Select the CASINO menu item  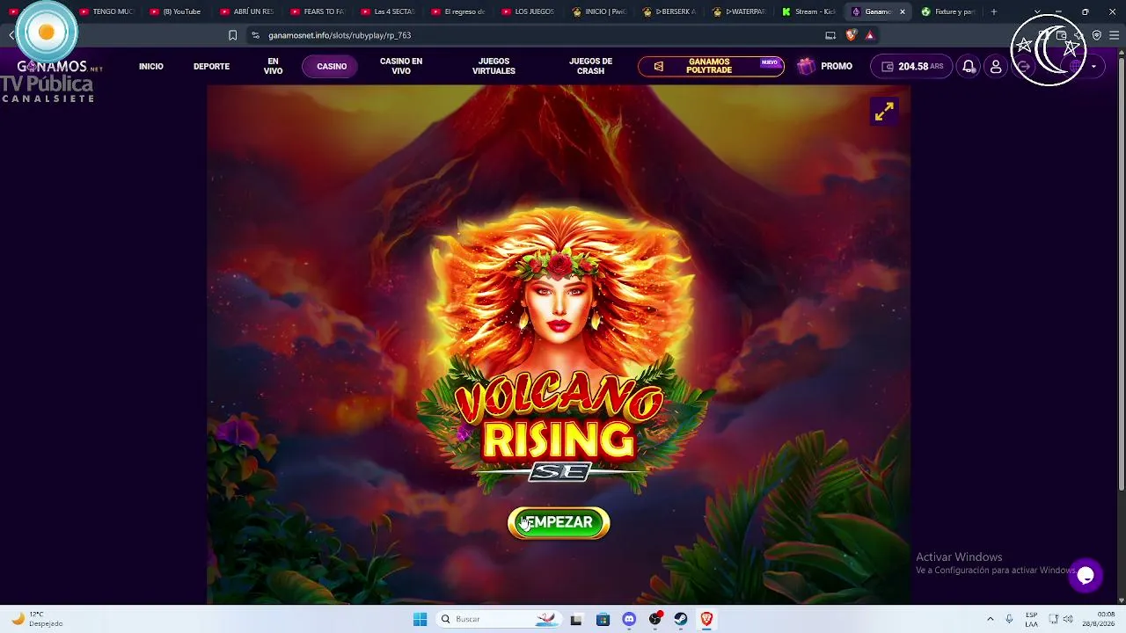(x=332, y=66)
